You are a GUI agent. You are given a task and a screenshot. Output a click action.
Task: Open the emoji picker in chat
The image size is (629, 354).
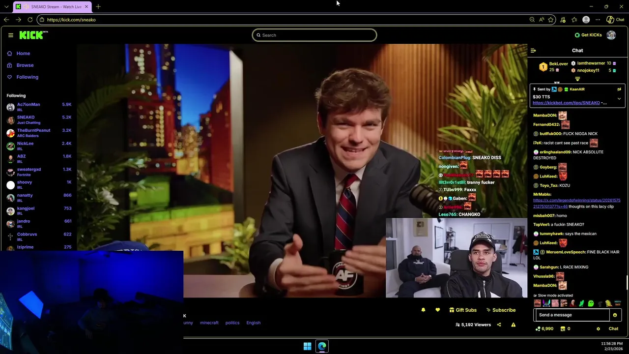(x=615, y=315)
